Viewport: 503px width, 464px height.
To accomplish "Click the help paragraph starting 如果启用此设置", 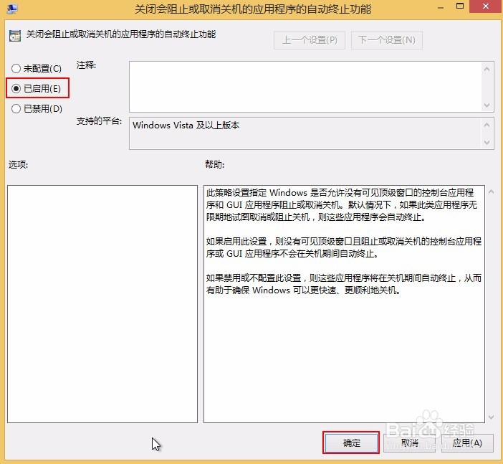I will pos(343,247).
